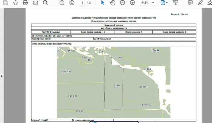212x123 pixels.
Task: Click the Fit page view icon
Action: (x=163, y=3)
